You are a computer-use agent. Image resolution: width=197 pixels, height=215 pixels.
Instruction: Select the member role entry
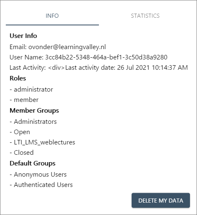click(x=26, y=100)
